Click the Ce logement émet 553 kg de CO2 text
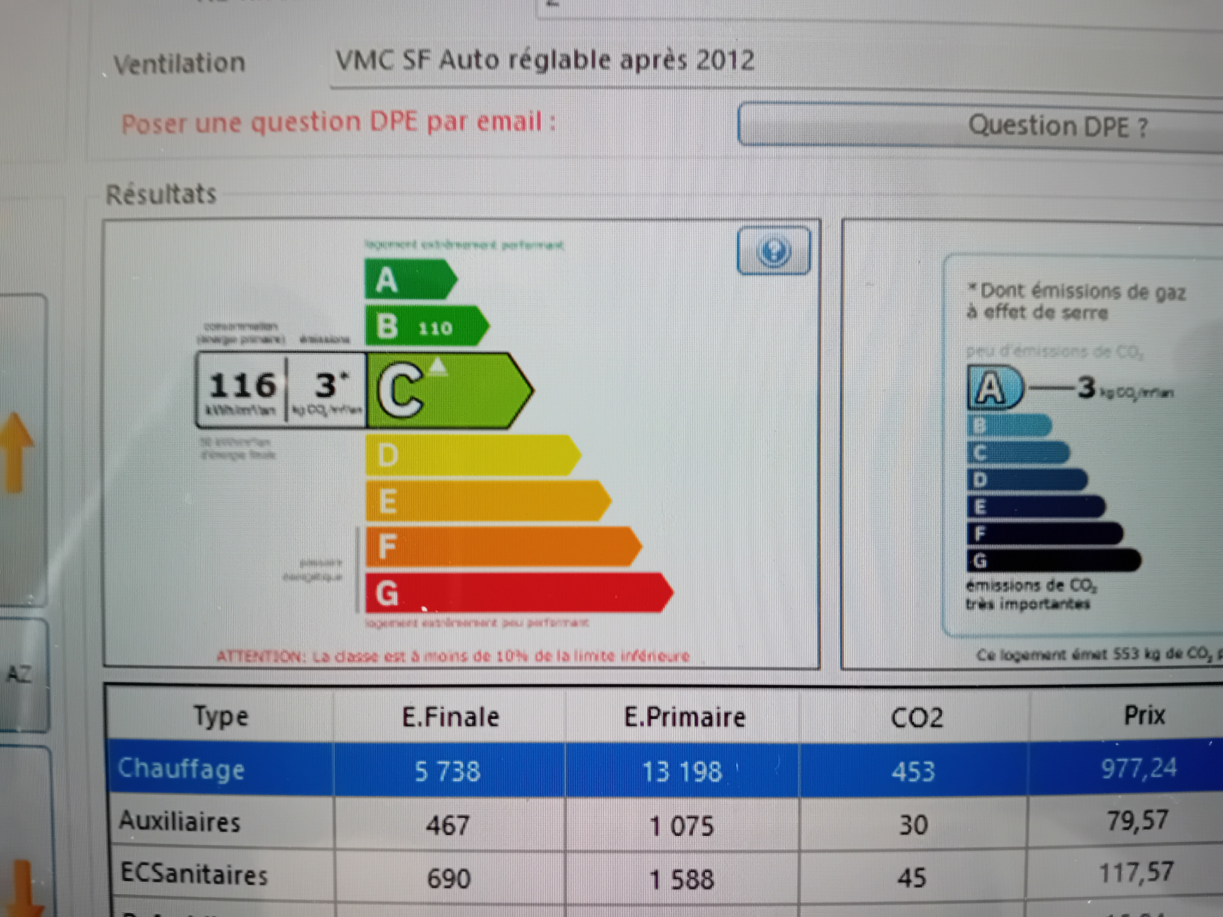 click(x=1099, y=655)
